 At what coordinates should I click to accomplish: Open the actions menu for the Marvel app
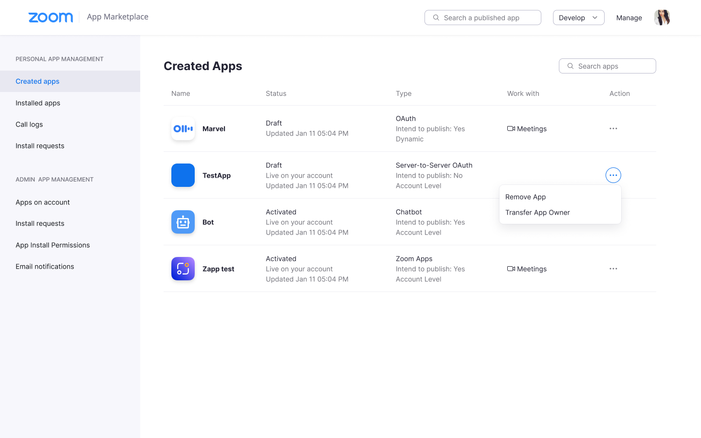point(613,128)
